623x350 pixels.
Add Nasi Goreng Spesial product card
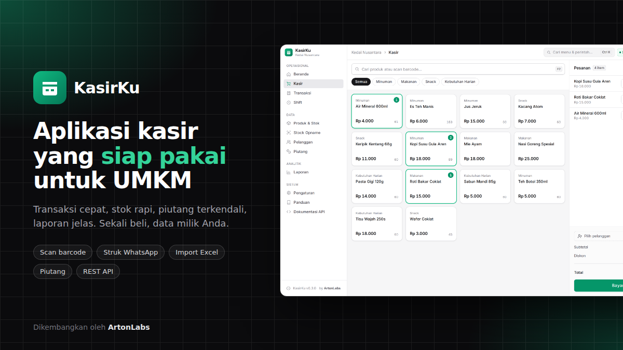coord(539,149)
